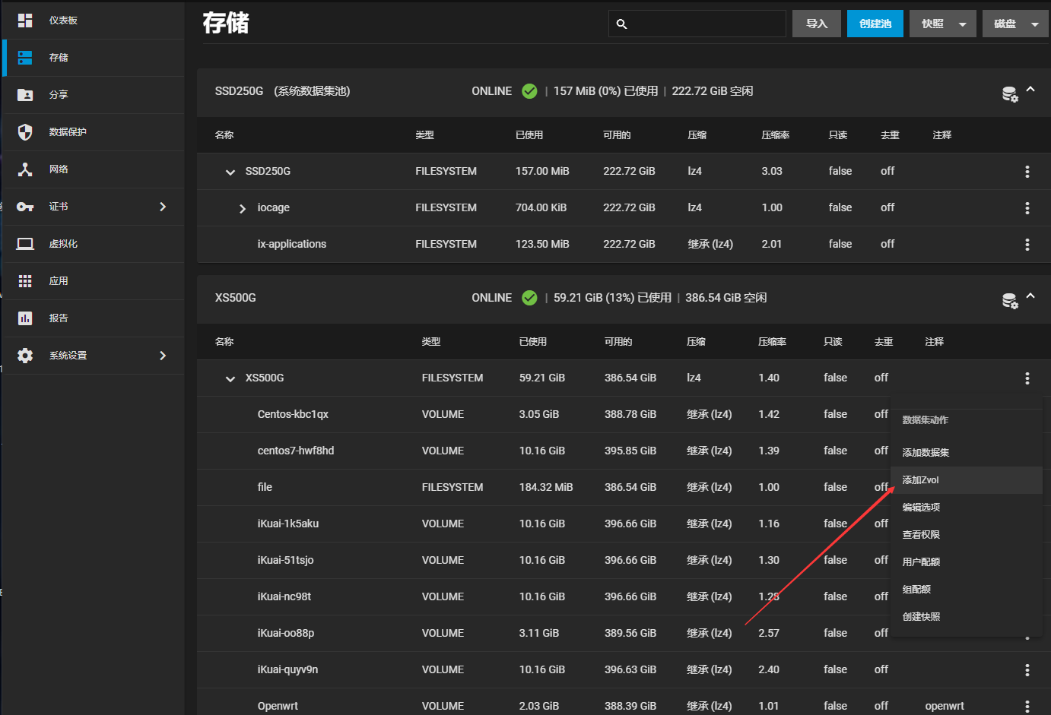1051x715 pixels.
Task: Click 压缩率 header in SSD250G table
Action: click(776, 135)
